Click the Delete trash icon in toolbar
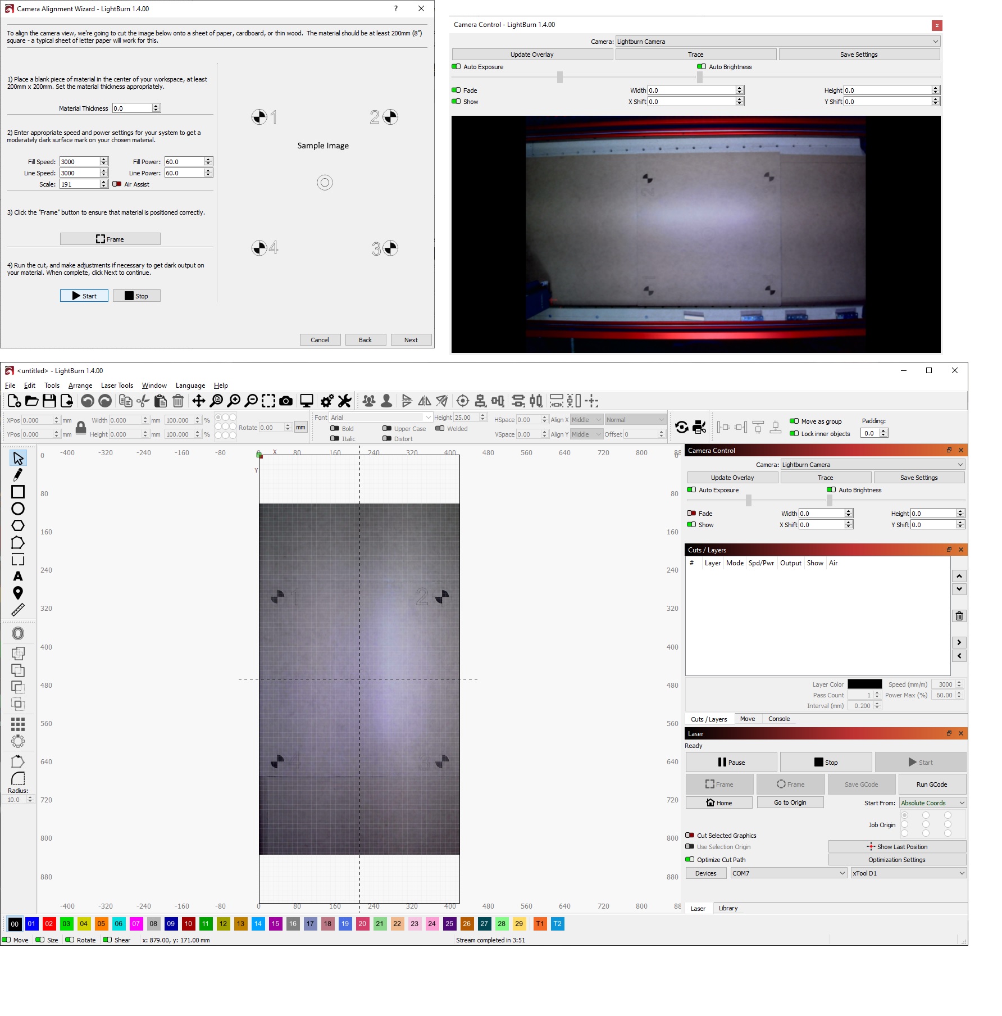The image size is (1002, 1016). coord(178,401)
